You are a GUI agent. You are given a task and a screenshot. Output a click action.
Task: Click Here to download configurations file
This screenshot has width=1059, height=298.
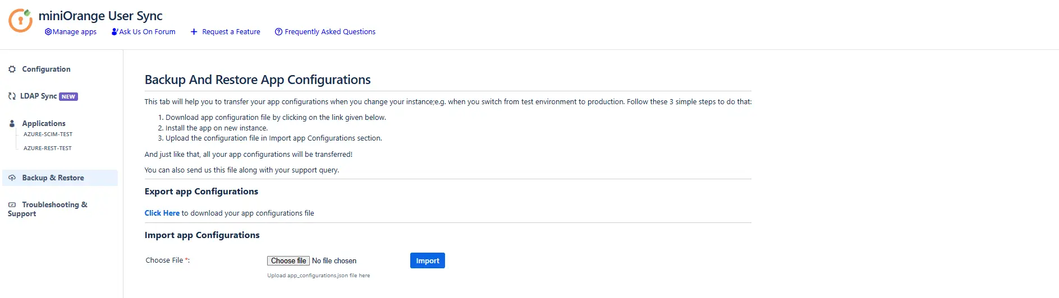pyautogui.click(x=162, y=213)
